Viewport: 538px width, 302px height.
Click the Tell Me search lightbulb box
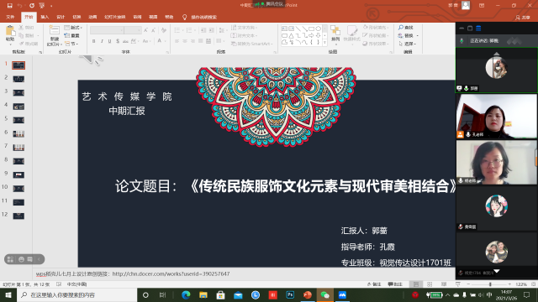pos(200,17)
